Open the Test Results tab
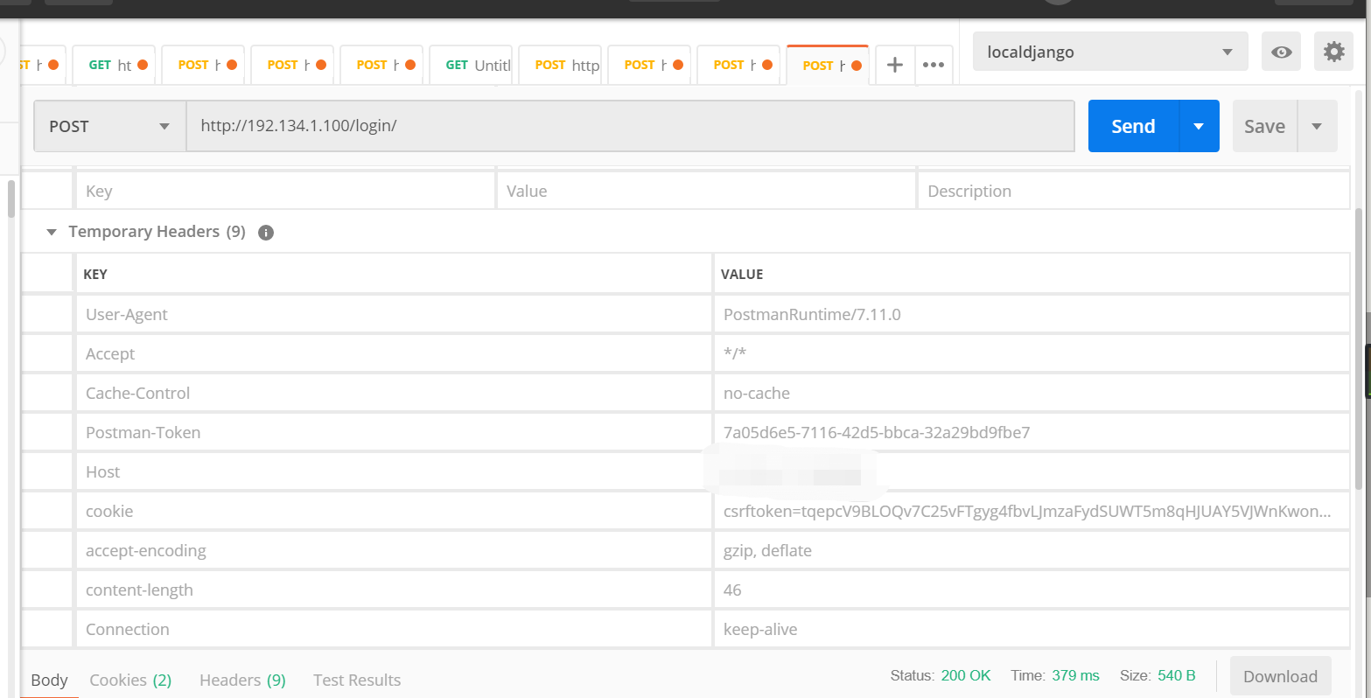 (356, 680)
